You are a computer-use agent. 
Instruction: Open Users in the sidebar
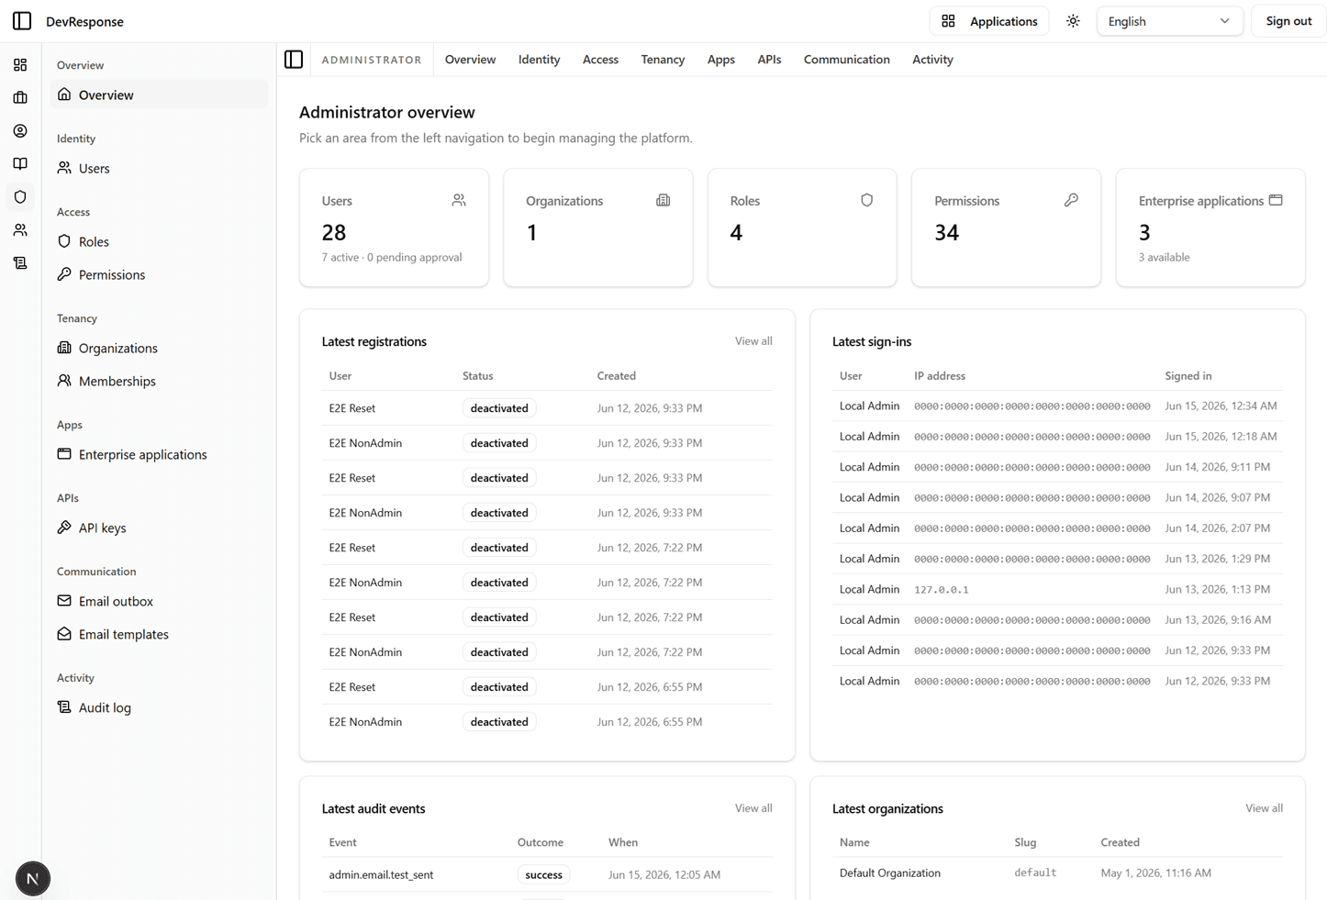(x=159, y=168)
